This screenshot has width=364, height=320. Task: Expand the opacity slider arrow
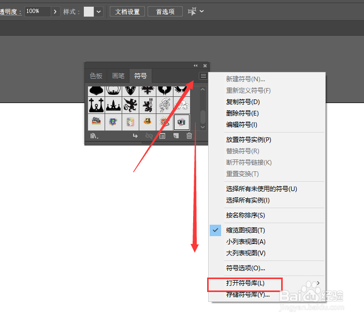(55, 11)
